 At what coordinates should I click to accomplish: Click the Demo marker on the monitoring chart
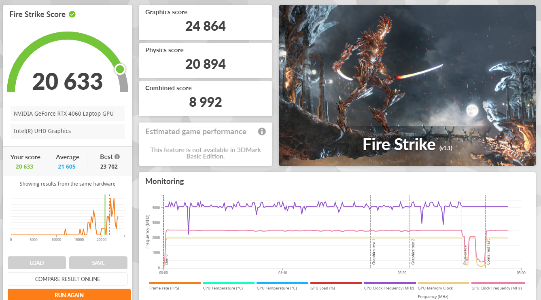[x=166, y=260]
